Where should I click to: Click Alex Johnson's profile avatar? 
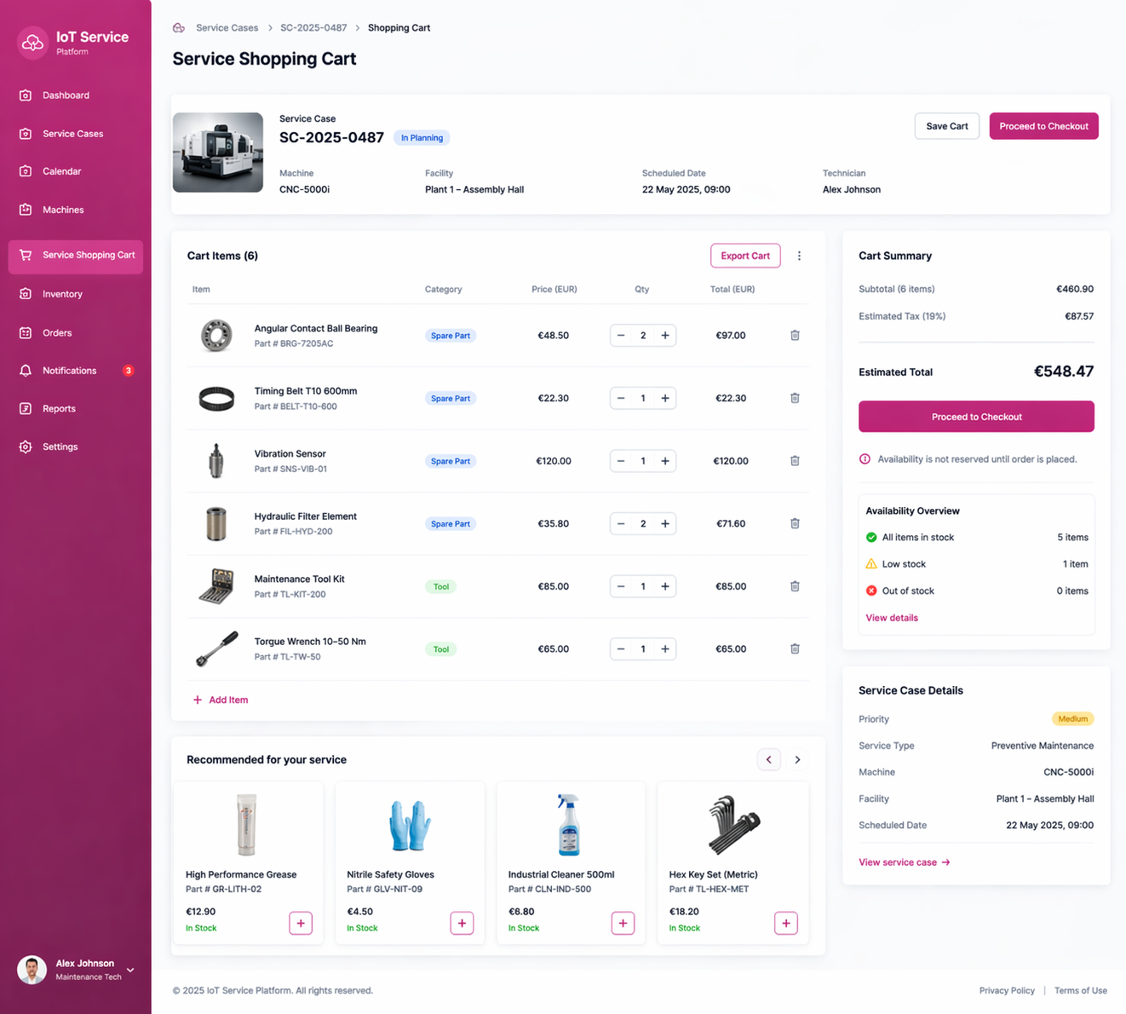click(32, 970)
